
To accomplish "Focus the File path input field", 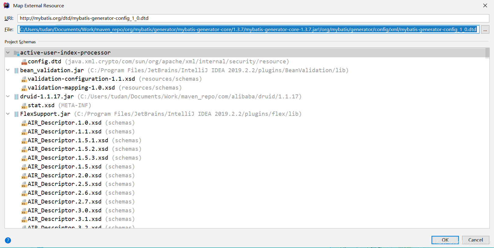I will click(249, 30).
